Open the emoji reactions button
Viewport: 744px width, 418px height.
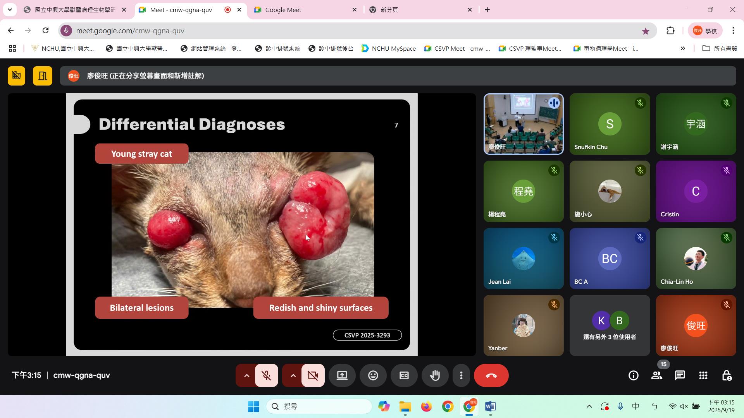coord(373,375)
